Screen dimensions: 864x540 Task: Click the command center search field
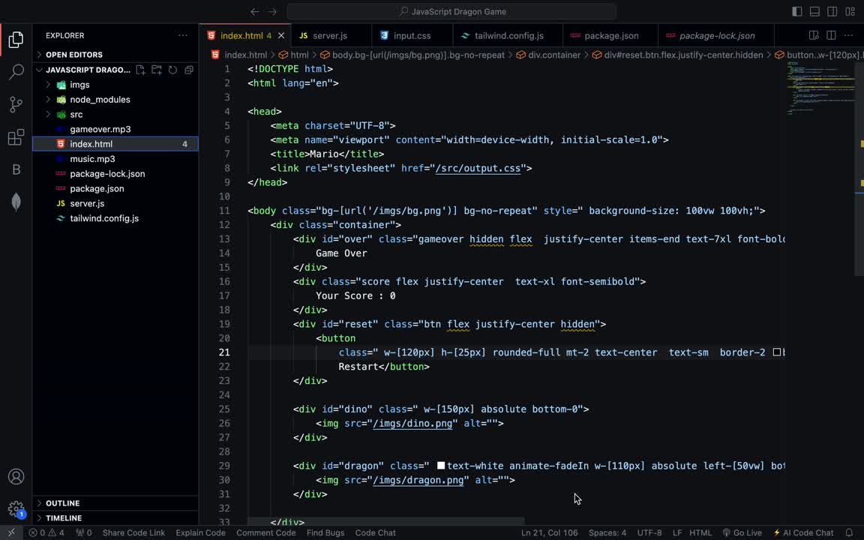tap(451, 11)
